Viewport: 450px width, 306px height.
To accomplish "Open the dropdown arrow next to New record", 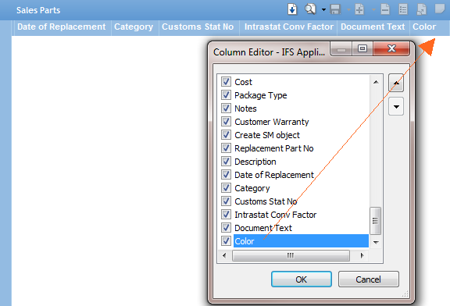I will pyautogui.click(x=373, y=9).
